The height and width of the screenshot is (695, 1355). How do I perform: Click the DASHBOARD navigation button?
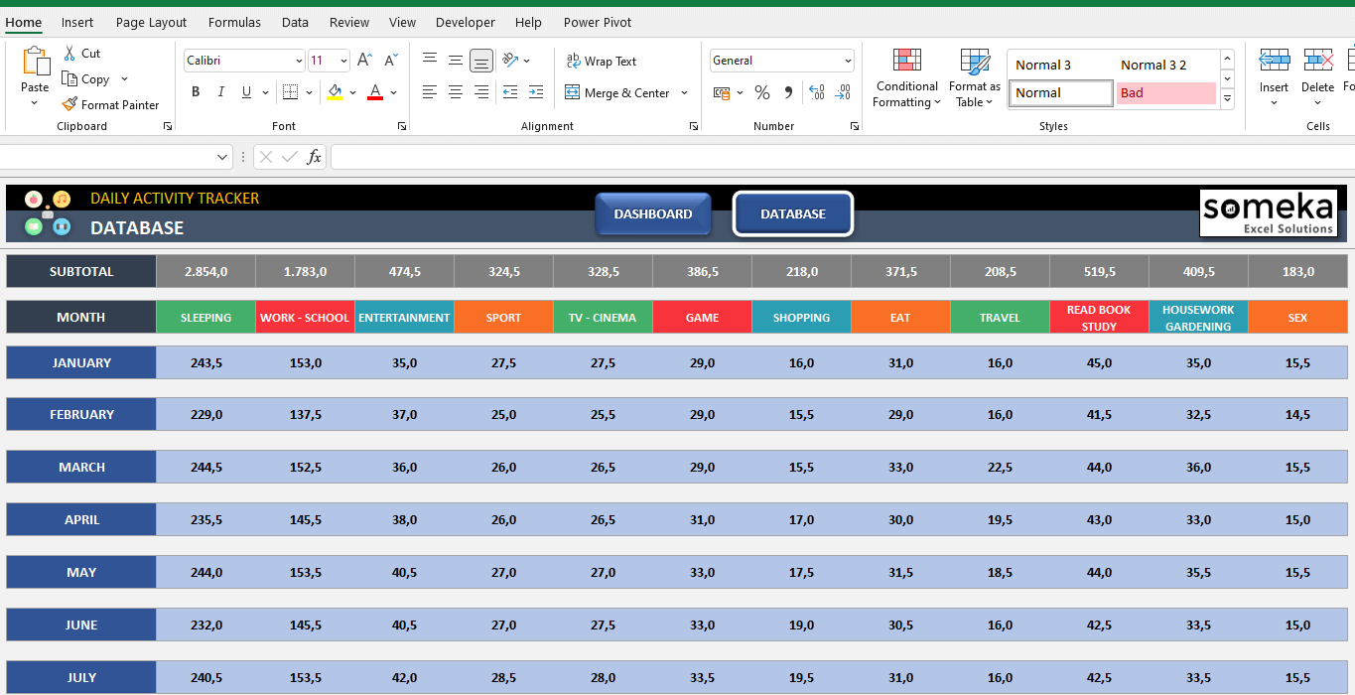pos(653,213)
